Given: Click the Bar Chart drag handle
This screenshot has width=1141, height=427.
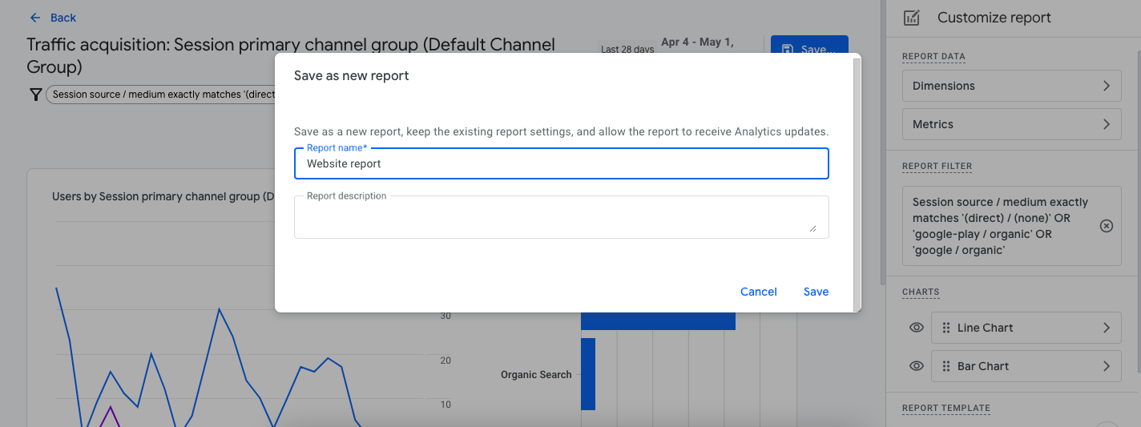Looking at the screenshot, I should pos(946,366).
